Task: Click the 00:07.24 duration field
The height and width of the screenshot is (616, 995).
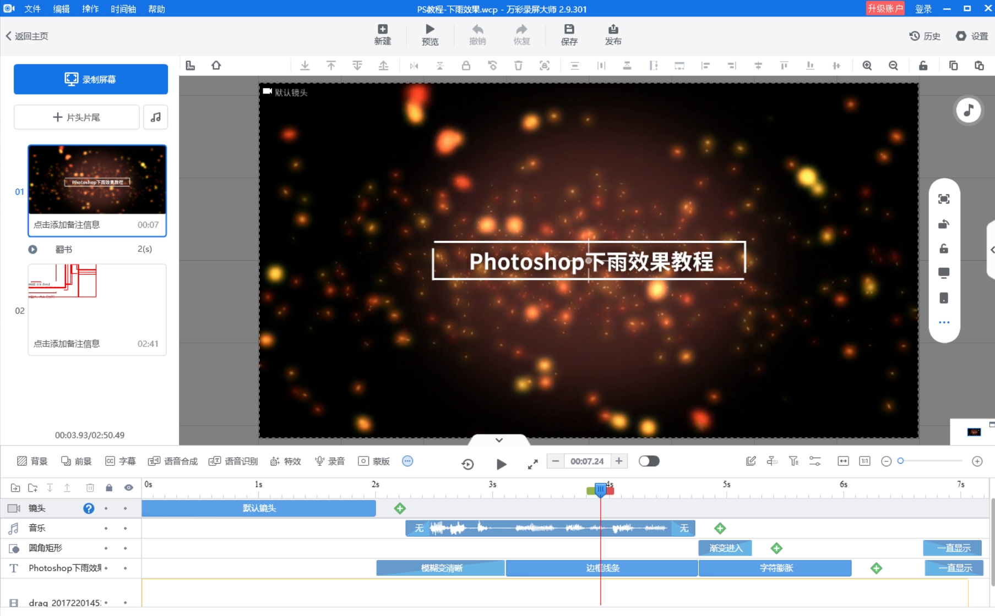Action: [x=587, y=461]
